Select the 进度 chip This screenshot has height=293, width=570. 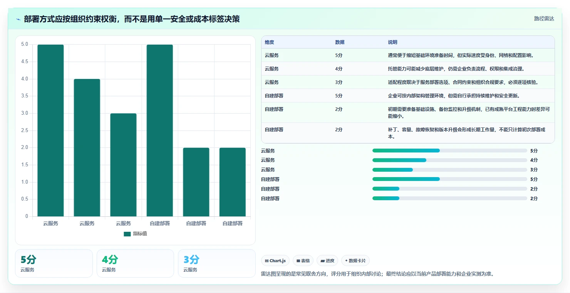pos(327,261)
